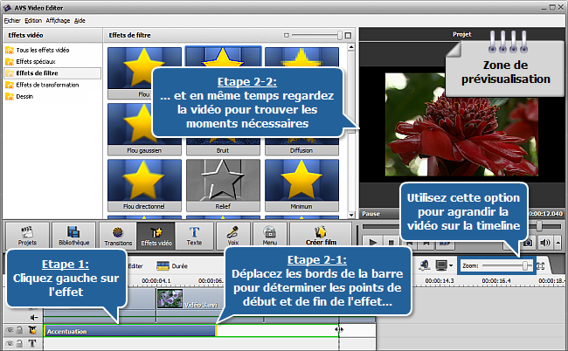Click the audio track speaker icon
568x351 pixels.
coord(34,317)
